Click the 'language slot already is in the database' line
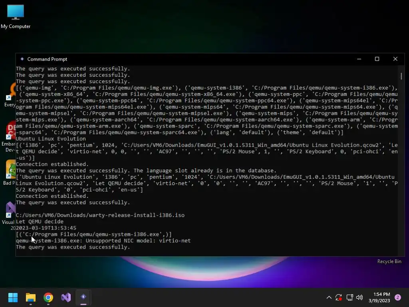This screenshot has height=307, width=409. [x=146, y=170]
